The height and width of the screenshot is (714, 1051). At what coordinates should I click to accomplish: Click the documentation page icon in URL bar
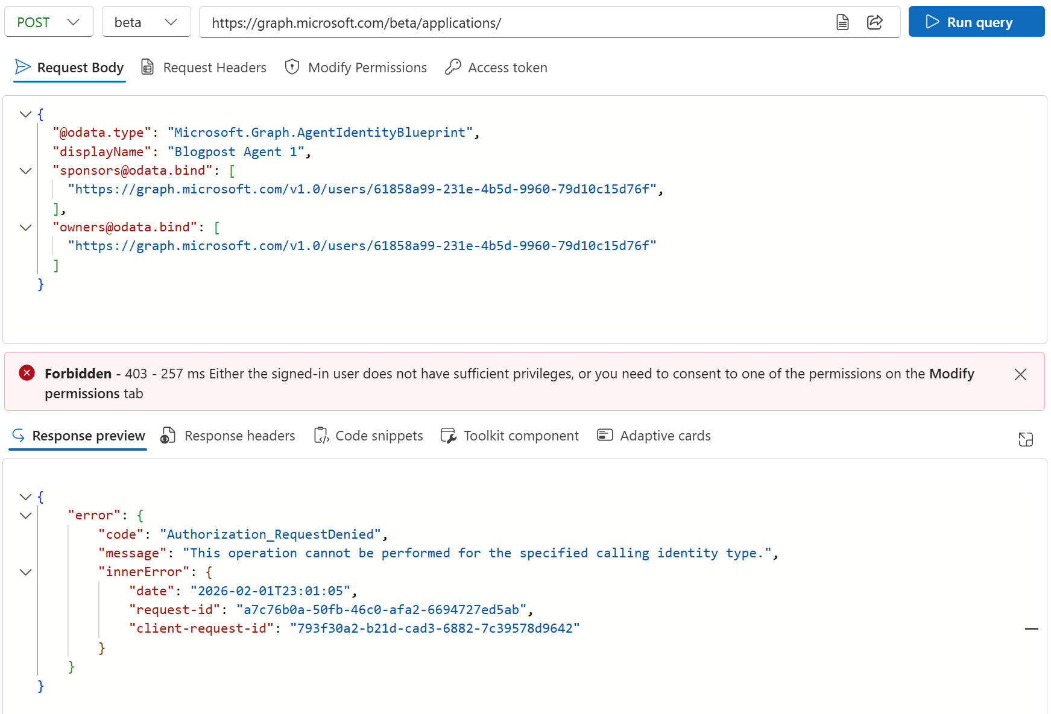point(842,22)
